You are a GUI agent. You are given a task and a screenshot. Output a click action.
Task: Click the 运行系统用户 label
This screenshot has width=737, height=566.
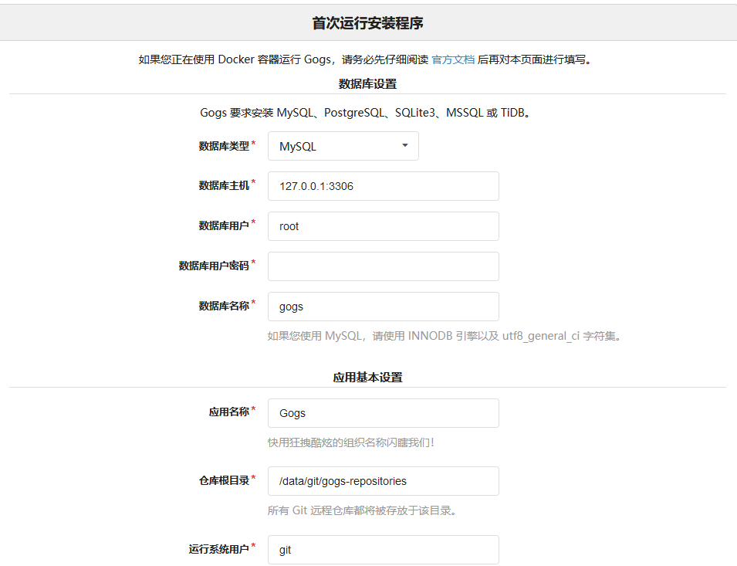(219, 549)
